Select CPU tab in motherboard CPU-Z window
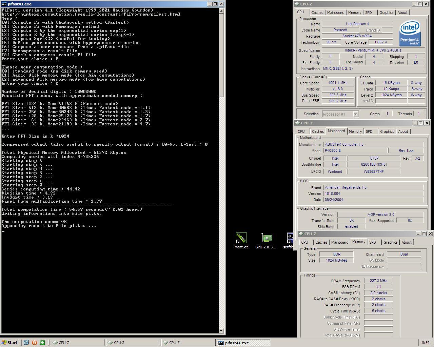Viewport: 434px width, 347px height. [301, 131]
